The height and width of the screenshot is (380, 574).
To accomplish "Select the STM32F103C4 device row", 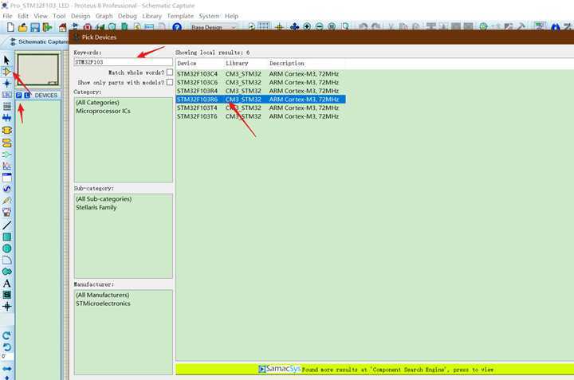I will (x=261, y=74).
